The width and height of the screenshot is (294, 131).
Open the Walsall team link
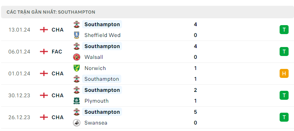coord(94,57)
